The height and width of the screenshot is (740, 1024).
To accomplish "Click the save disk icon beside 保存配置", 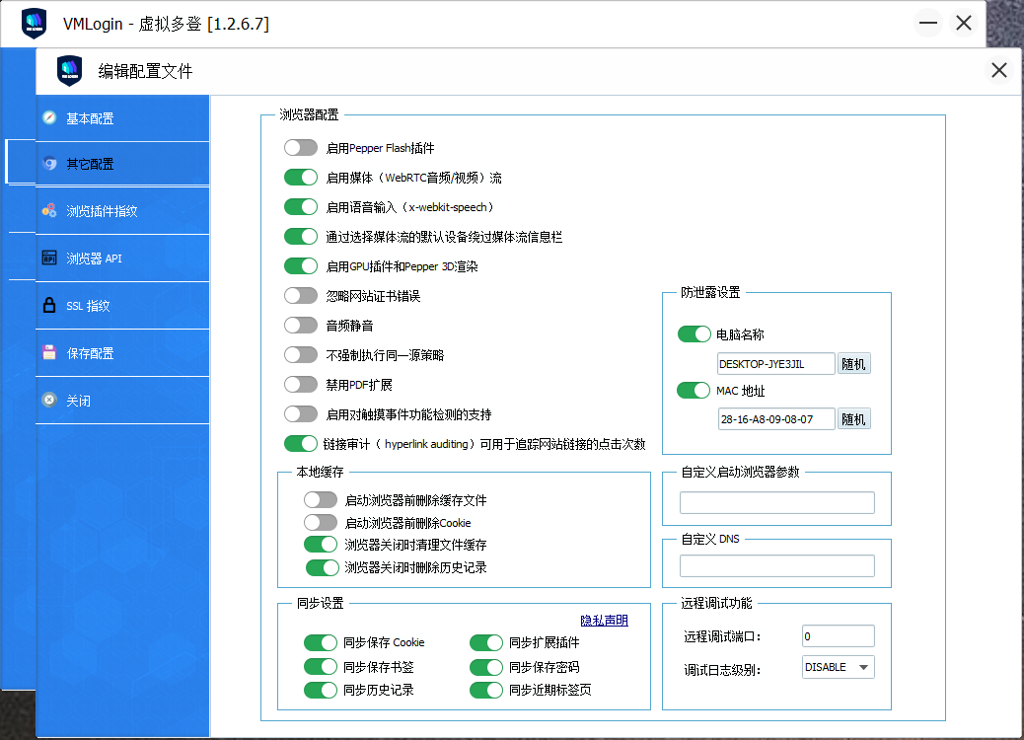I will (49, 352).
